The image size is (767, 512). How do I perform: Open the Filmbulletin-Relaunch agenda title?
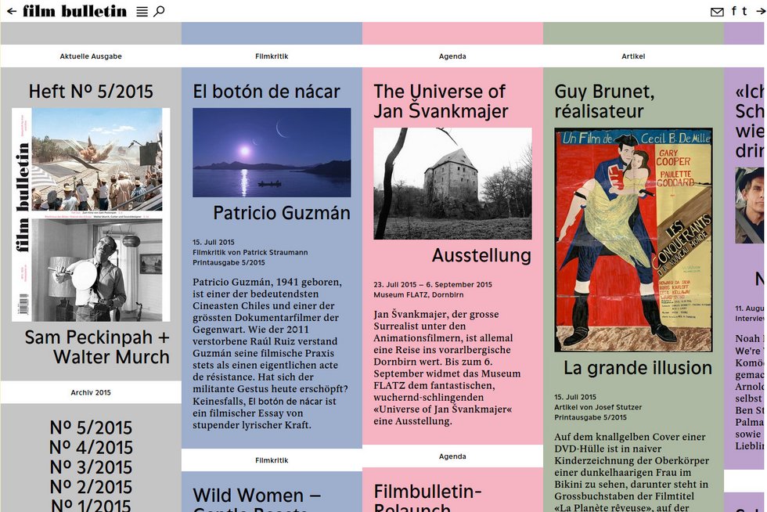(x=427, y=496)
